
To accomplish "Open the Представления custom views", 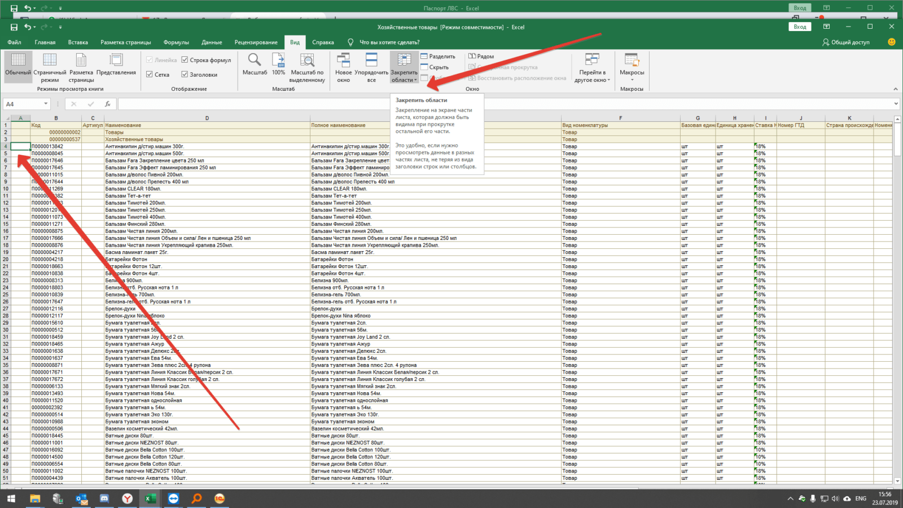I will (116, 65).
